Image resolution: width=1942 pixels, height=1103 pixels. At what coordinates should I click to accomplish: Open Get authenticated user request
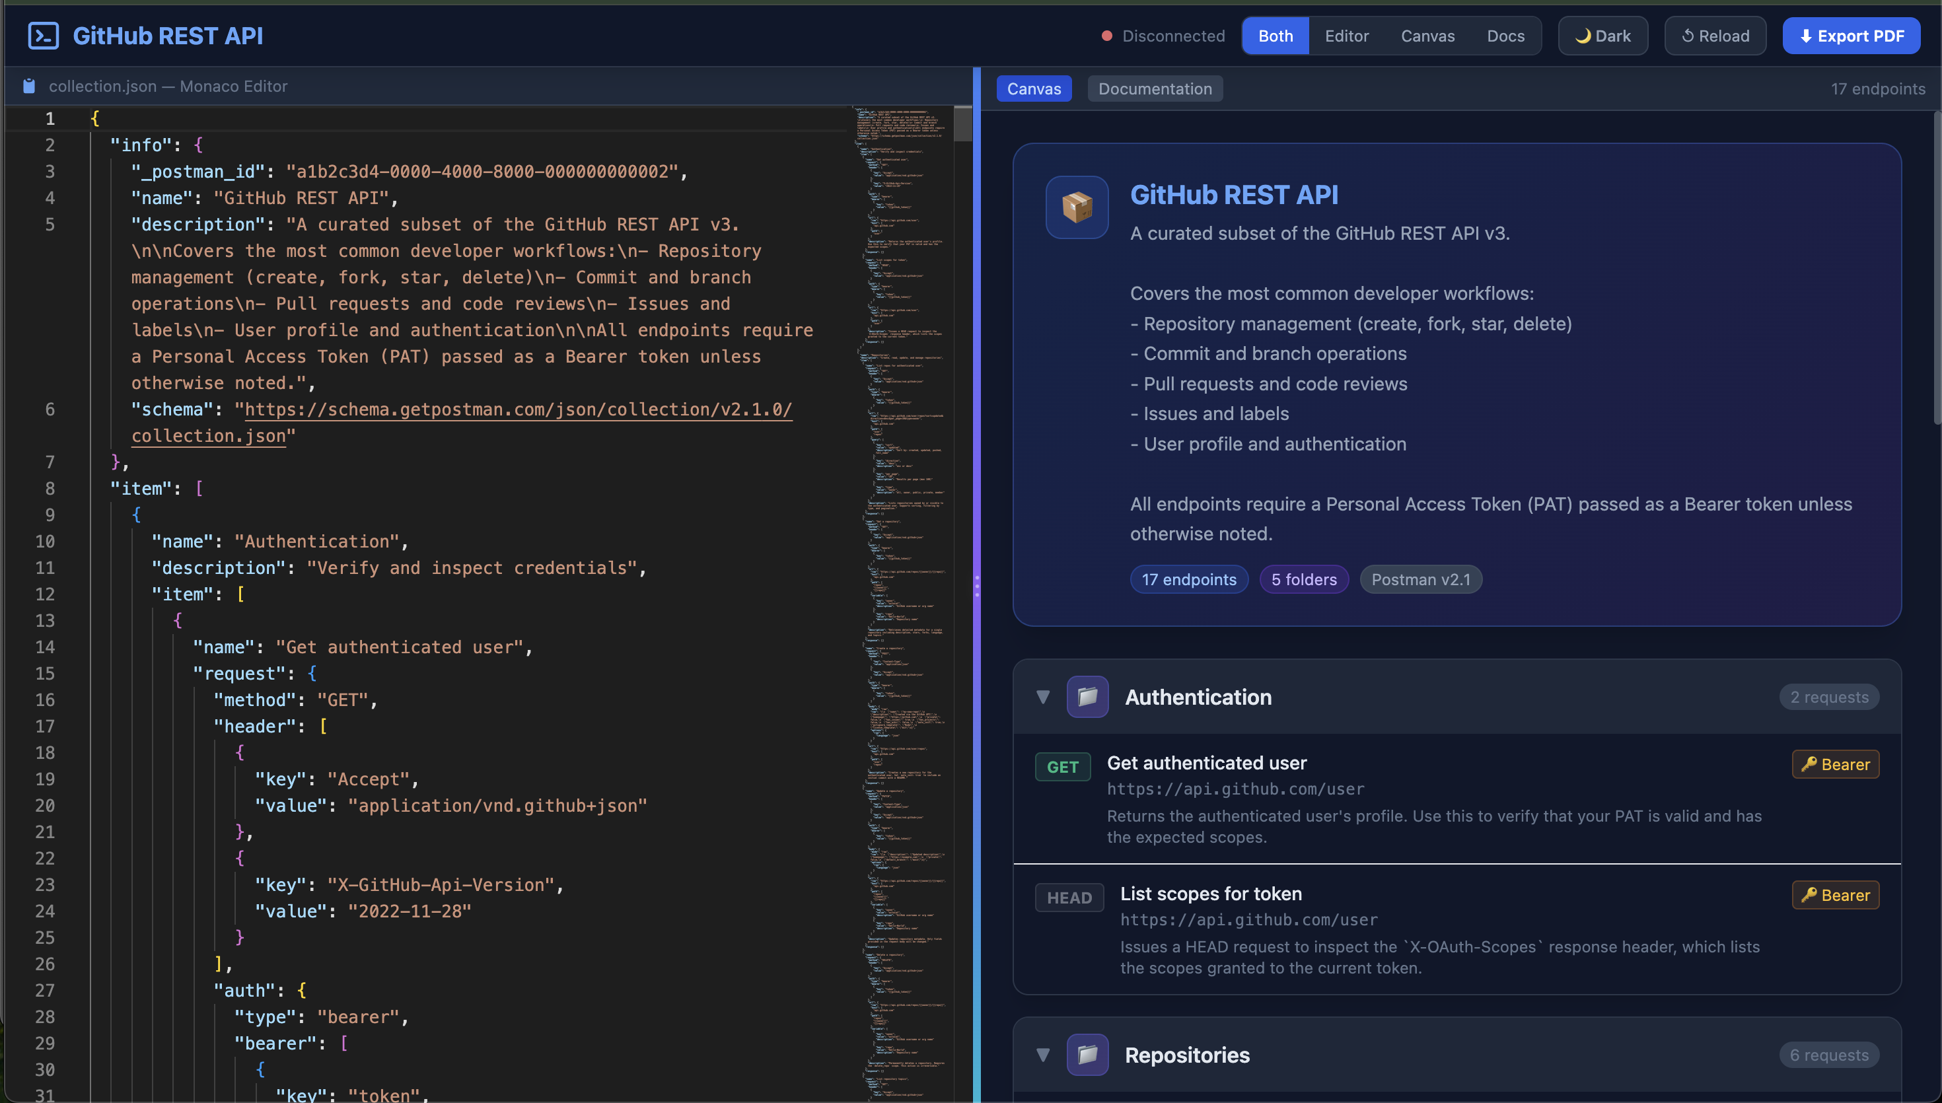pos(1456,799)
